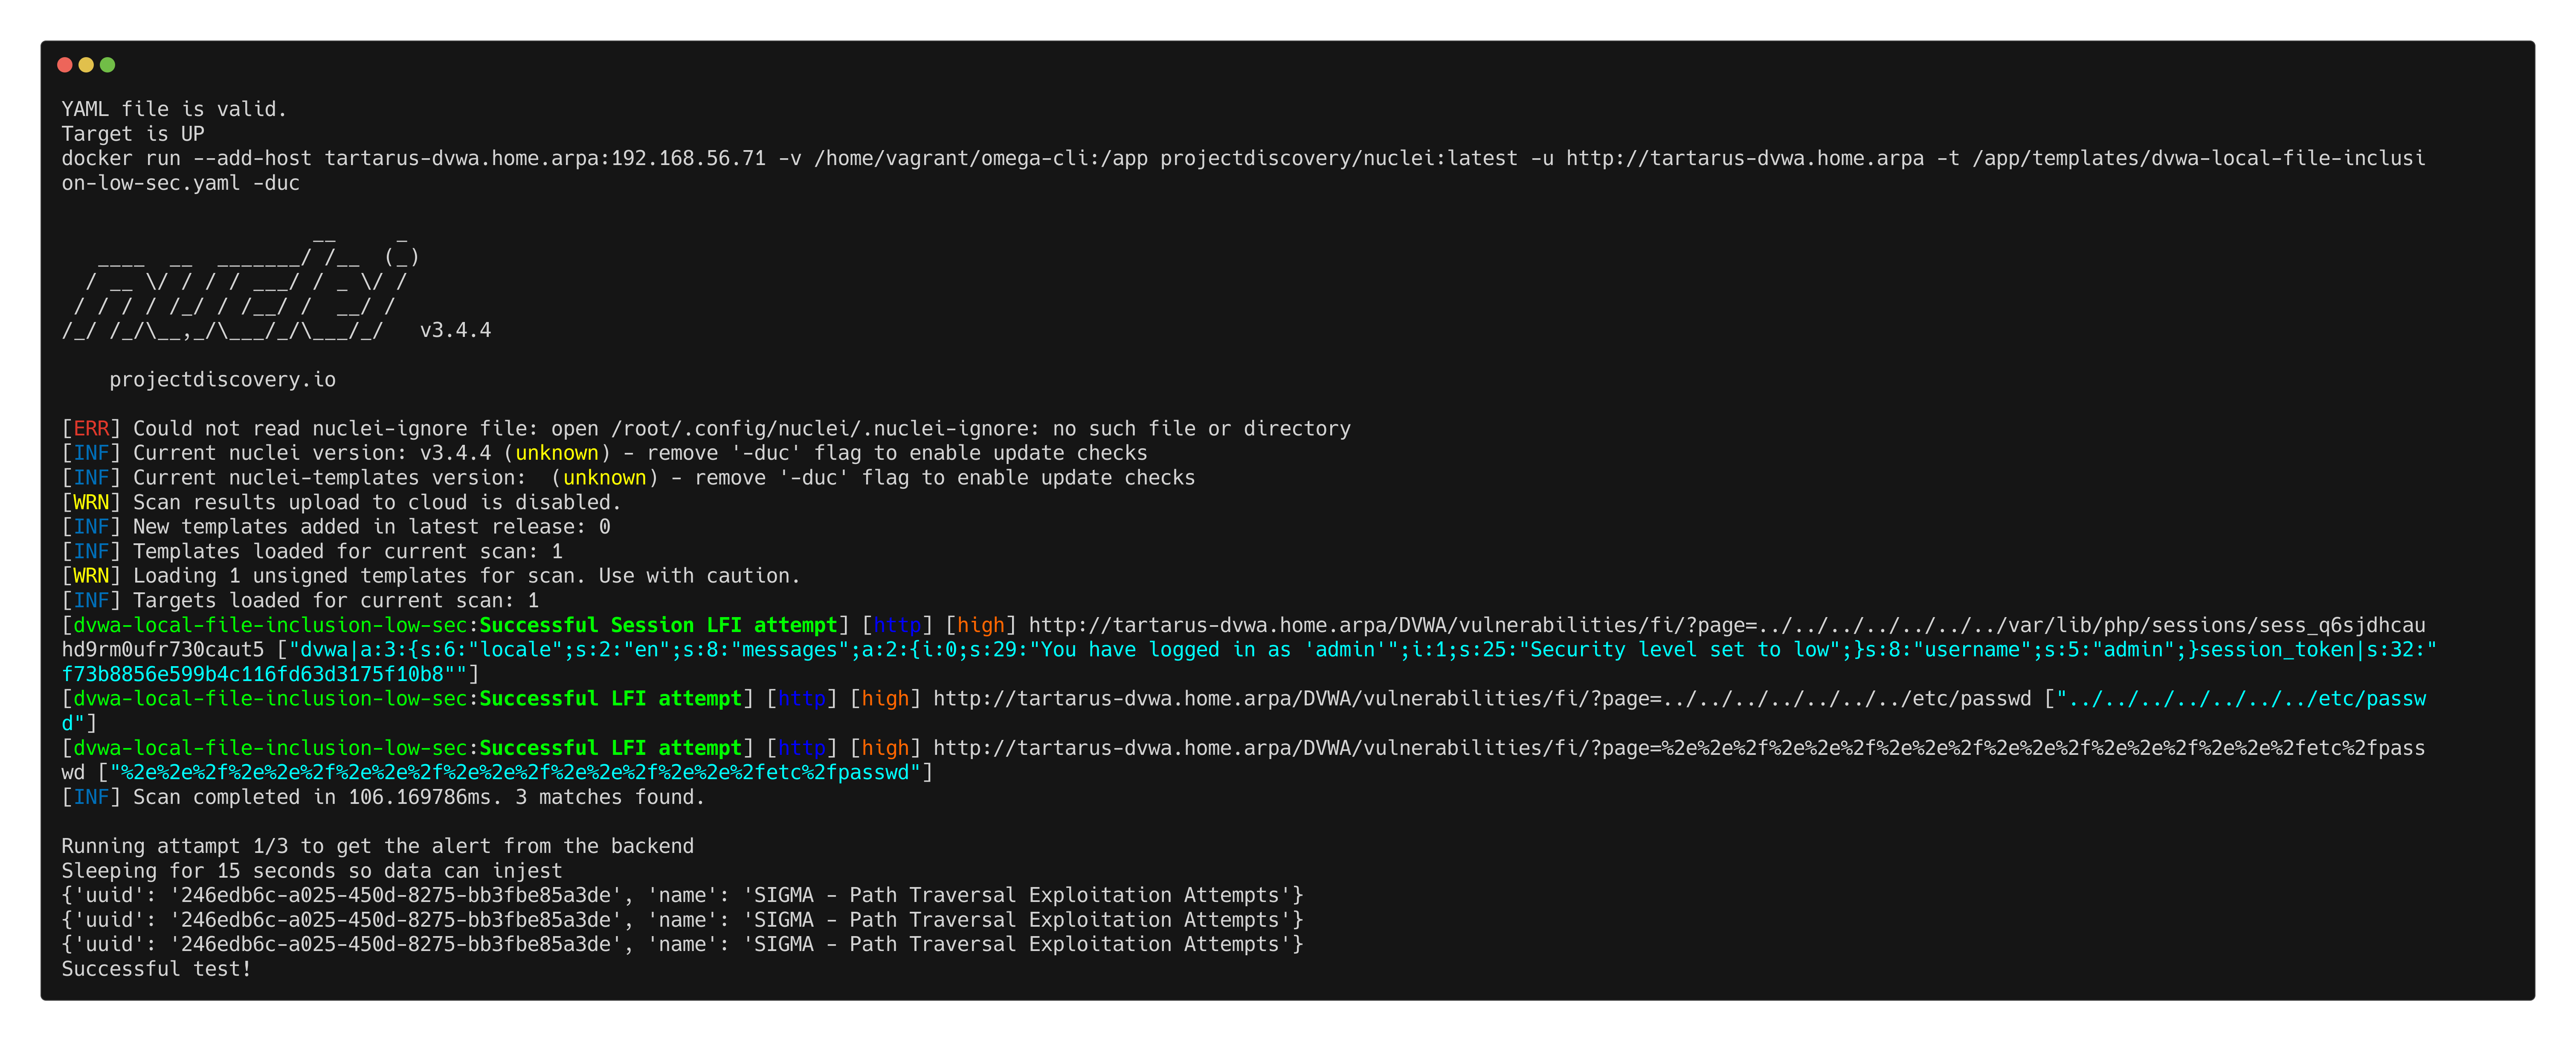Click the 'YAML file is valid.' line

click(174, 109)
